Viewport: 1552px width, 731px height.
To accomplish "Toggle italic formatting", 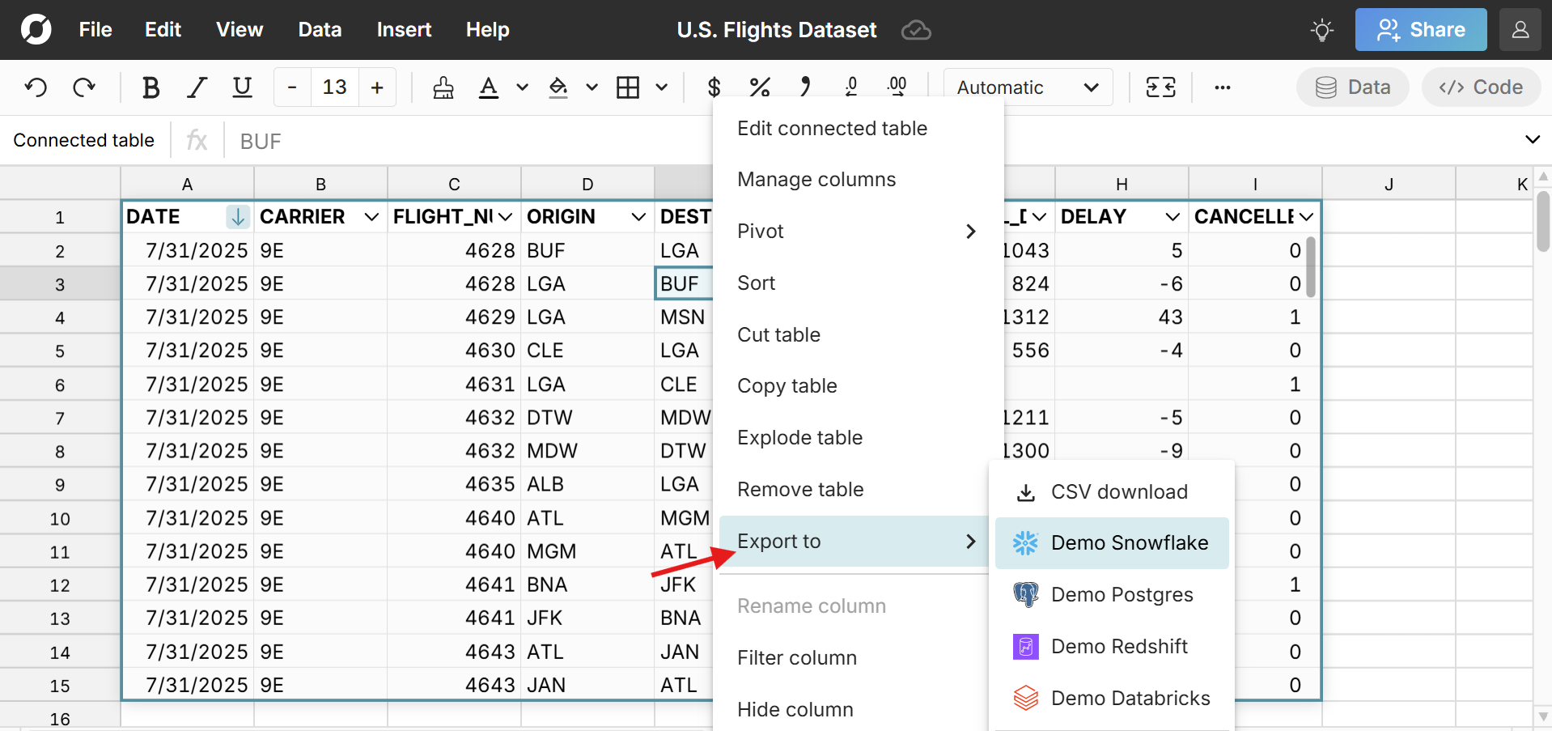I will click(196, 87).
